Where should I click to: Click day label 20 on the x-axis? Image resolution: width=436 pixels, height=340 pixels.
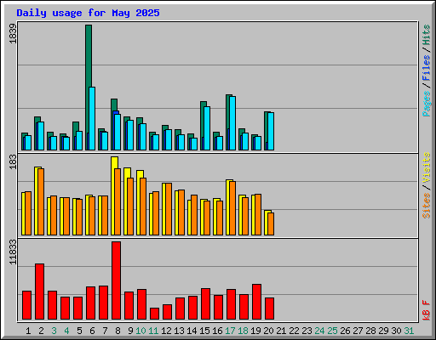[268, 331]
